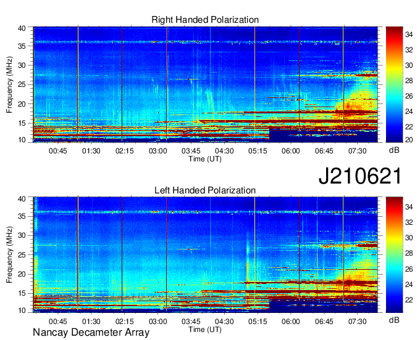Click 03:45 time tick of Right Handed plot
The height and width of the screenshot is (340, 420).
click(x=191, y=151)
